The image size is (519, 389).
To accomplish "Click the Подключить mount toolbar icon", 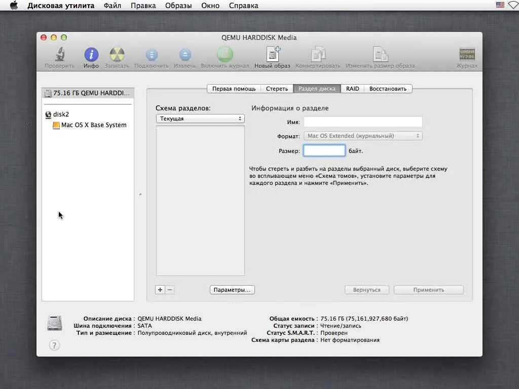I will click(x=152, y=55).
